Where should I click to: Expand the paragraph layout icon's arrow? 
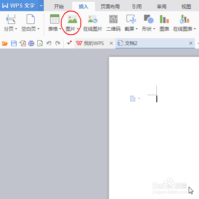coord(139,98)
